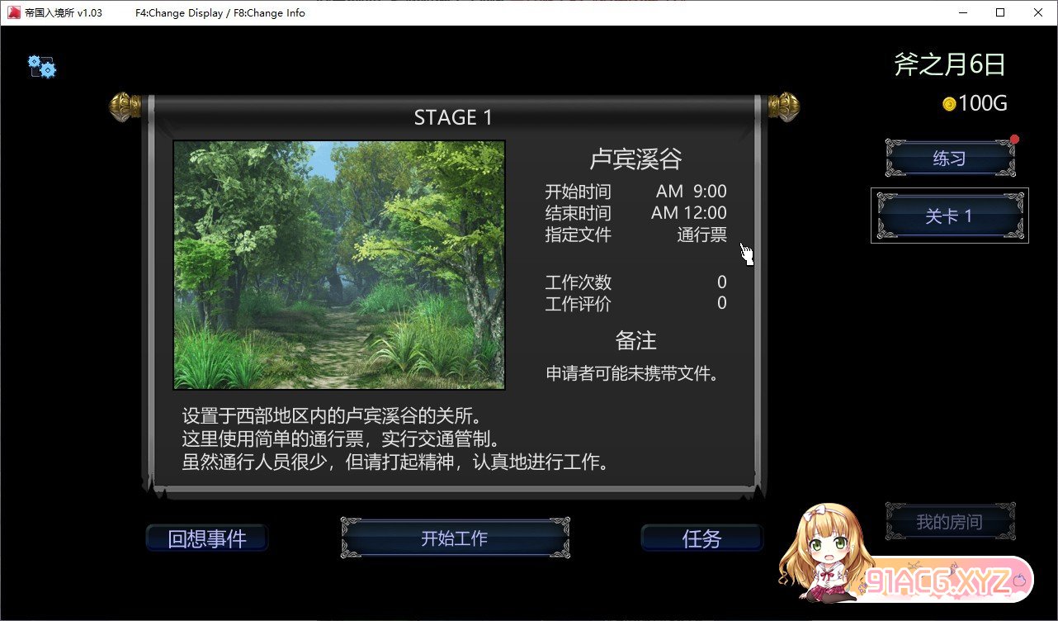The image size is (1058, 621).
Task: Click the 100G gold amount
Action: (982, 104)
